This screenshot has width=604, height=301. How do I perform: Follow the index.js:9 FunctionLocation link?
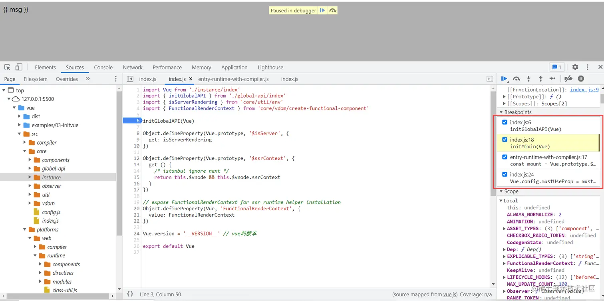[x=584, y=90]
